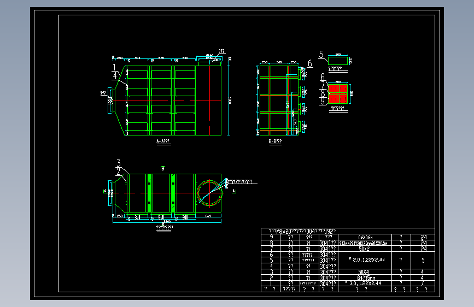Image resolution: width=474 pixels, height=307 pixels.
Task: Click the 304 material cell in row 8
Action: pyautogui.click(x=328, y=243)
